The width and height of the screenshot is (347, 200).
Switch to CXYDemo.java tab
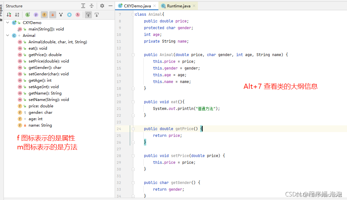[137, 6]
